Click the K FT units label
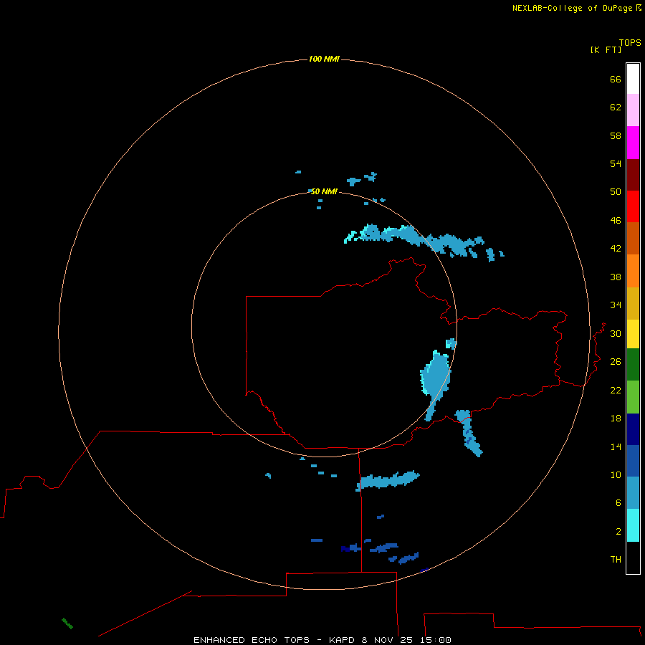 point(606,49)
